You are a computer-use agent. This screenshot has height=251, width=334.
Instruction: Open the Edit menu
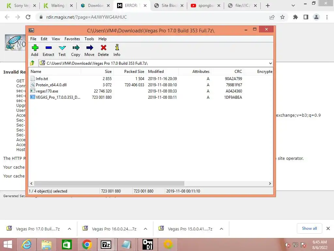tap(44, 39)
